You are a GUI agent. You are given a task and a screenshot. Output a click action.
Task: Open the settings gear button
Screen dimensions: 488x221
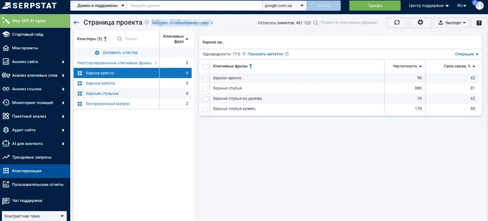click(x=420, y=23)
